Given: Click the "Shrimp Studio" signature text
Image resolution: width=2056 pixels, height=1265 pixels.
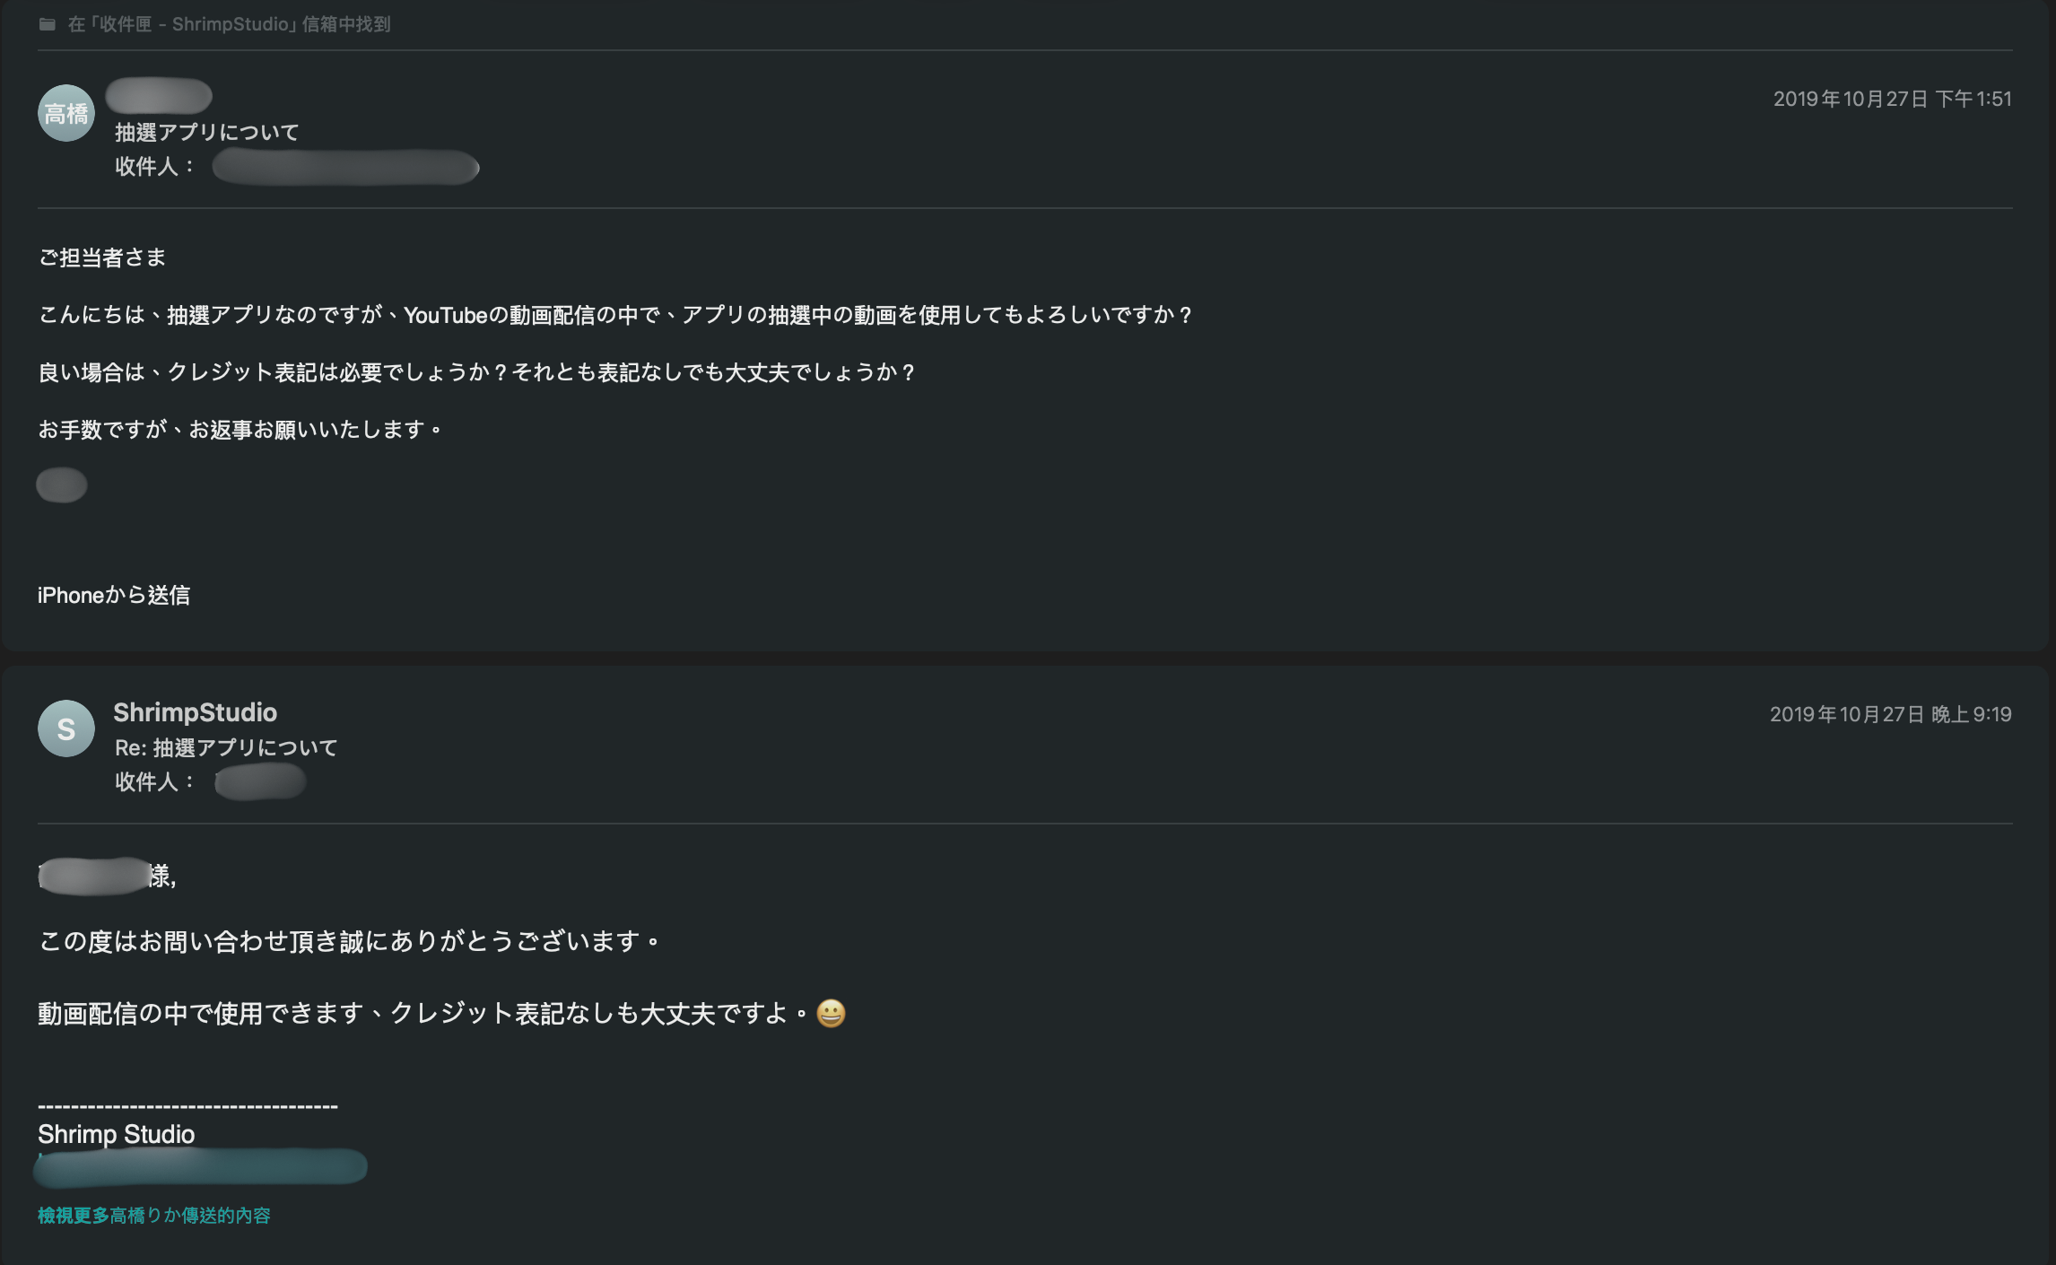Looking at the screenshot, I should click(117, 1134).
